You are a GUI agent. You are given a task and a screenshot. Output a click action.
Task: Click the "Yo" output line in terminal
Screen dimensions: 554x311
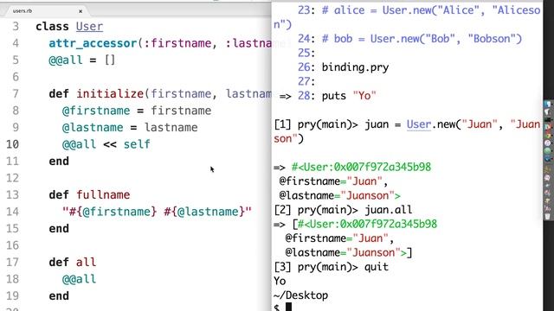[x=280, y=282]
